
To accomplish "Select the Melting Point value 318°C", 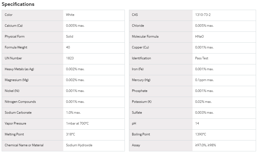I will click(70, 134).
